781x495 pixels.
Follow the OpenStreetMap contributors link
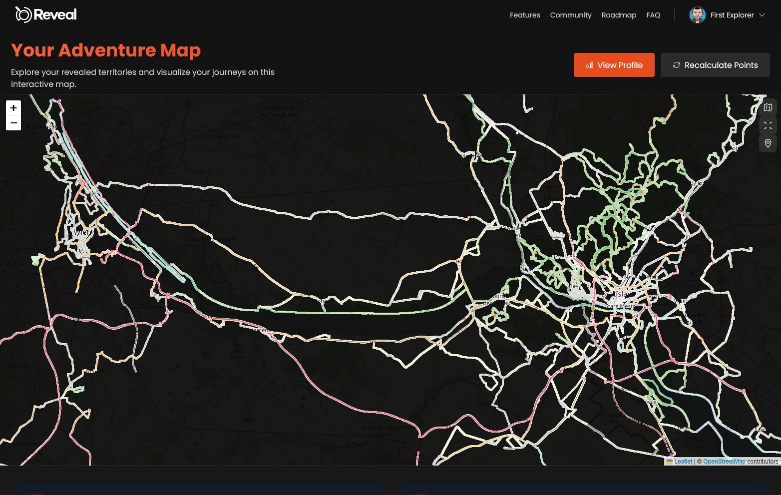coord(724,462)
